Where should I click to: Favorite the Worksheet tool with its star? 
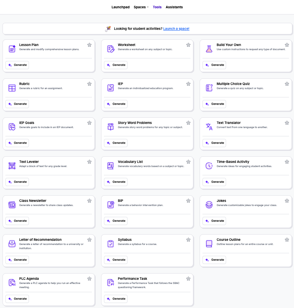click(x=188, y=45)
